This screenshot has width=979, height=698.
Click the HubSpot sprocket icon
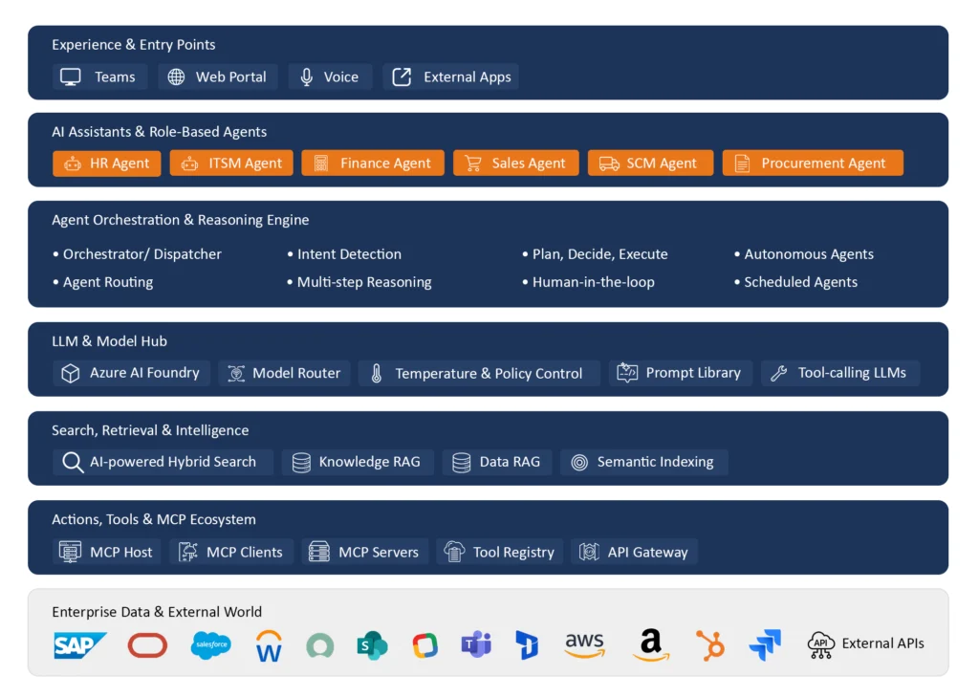[x=709, y=645]
